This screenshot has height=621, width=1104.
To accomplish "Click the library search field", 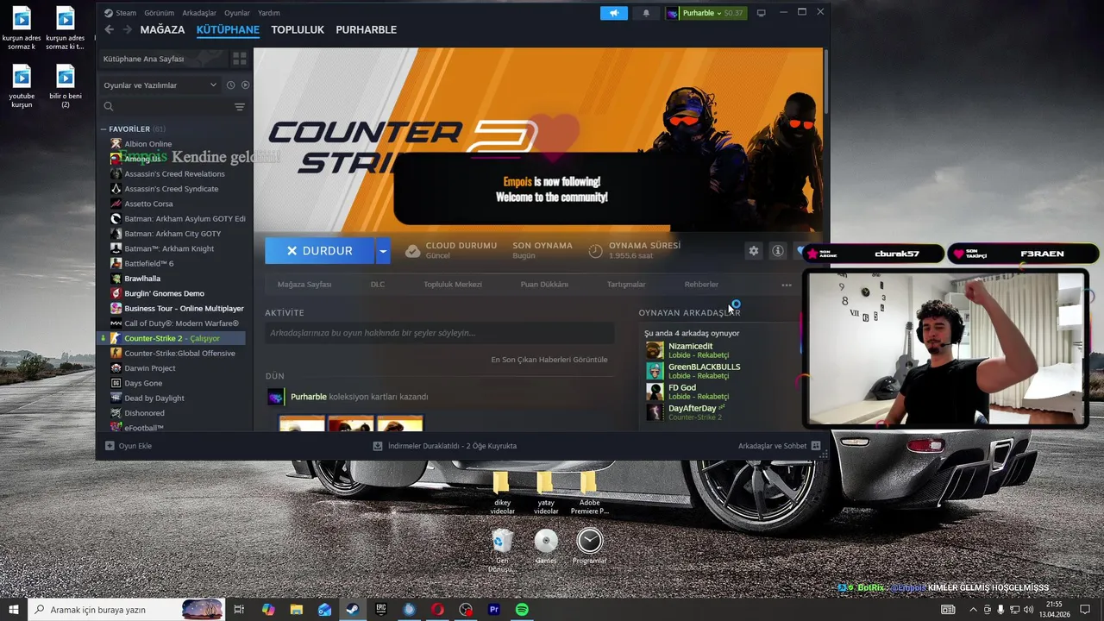I will point(166,107).
